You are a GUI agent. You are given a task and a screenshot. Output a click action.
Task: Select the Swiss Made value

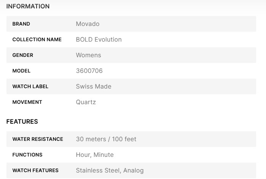(x=94, y=87)
